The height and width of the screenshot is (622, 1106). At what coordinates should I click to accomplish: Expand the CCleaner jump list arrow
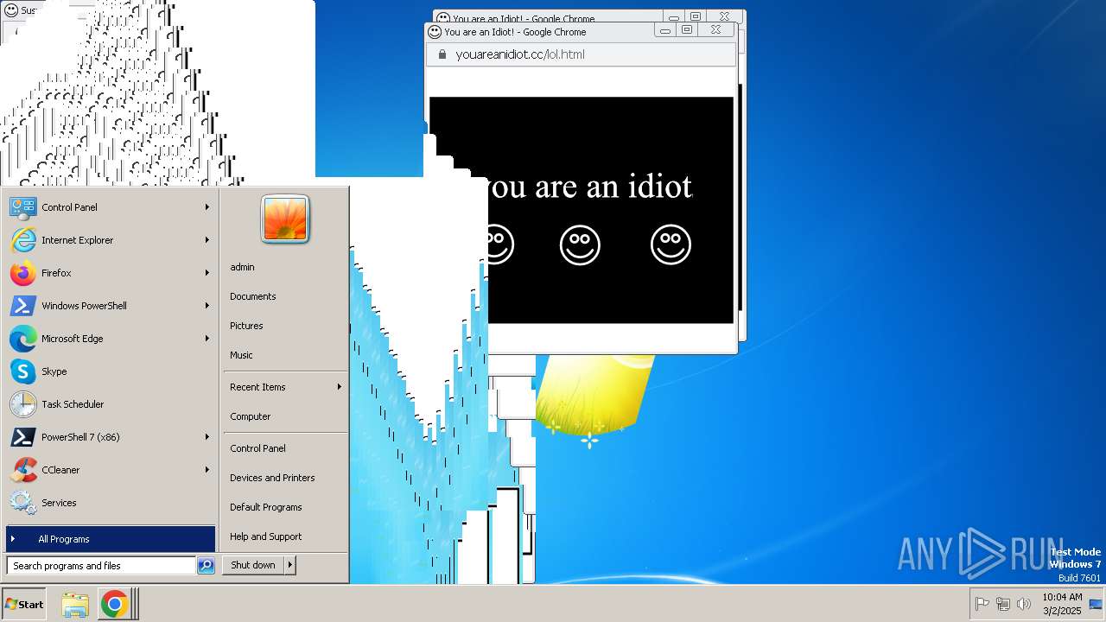click(x=207, y=470)
